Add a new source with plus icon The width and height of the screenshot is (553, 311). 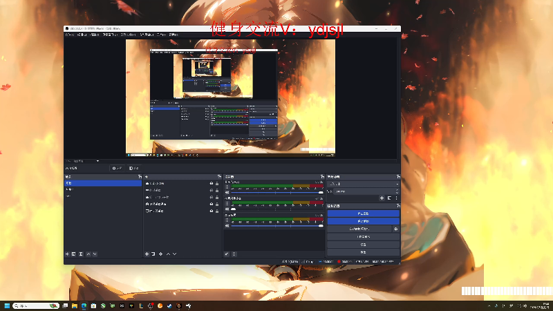pos(147,254)
